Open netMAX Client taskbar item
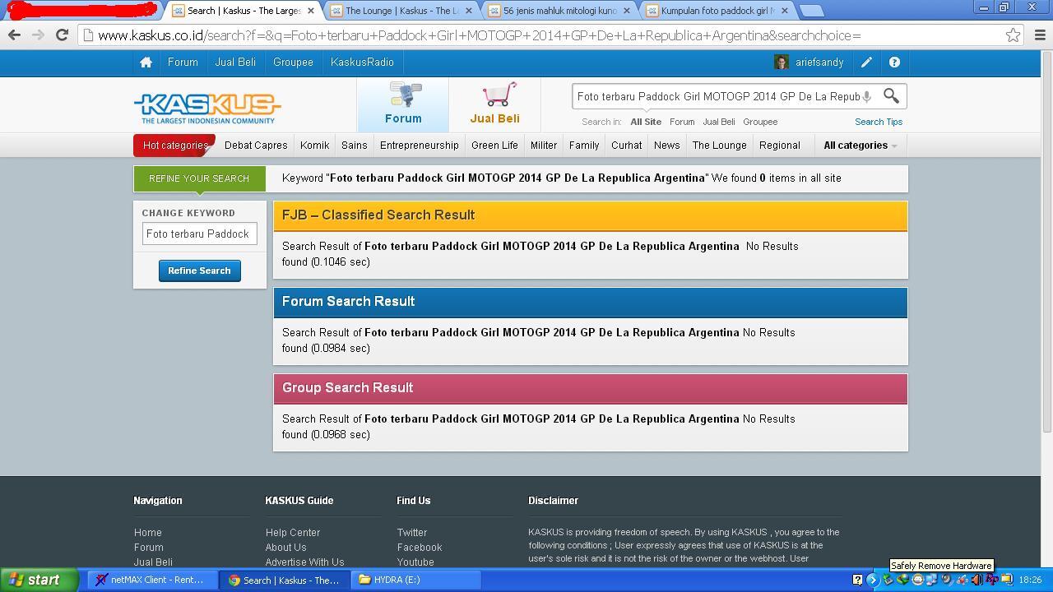1053x592 pixels. pyautogui.click(x=153, y=580)
